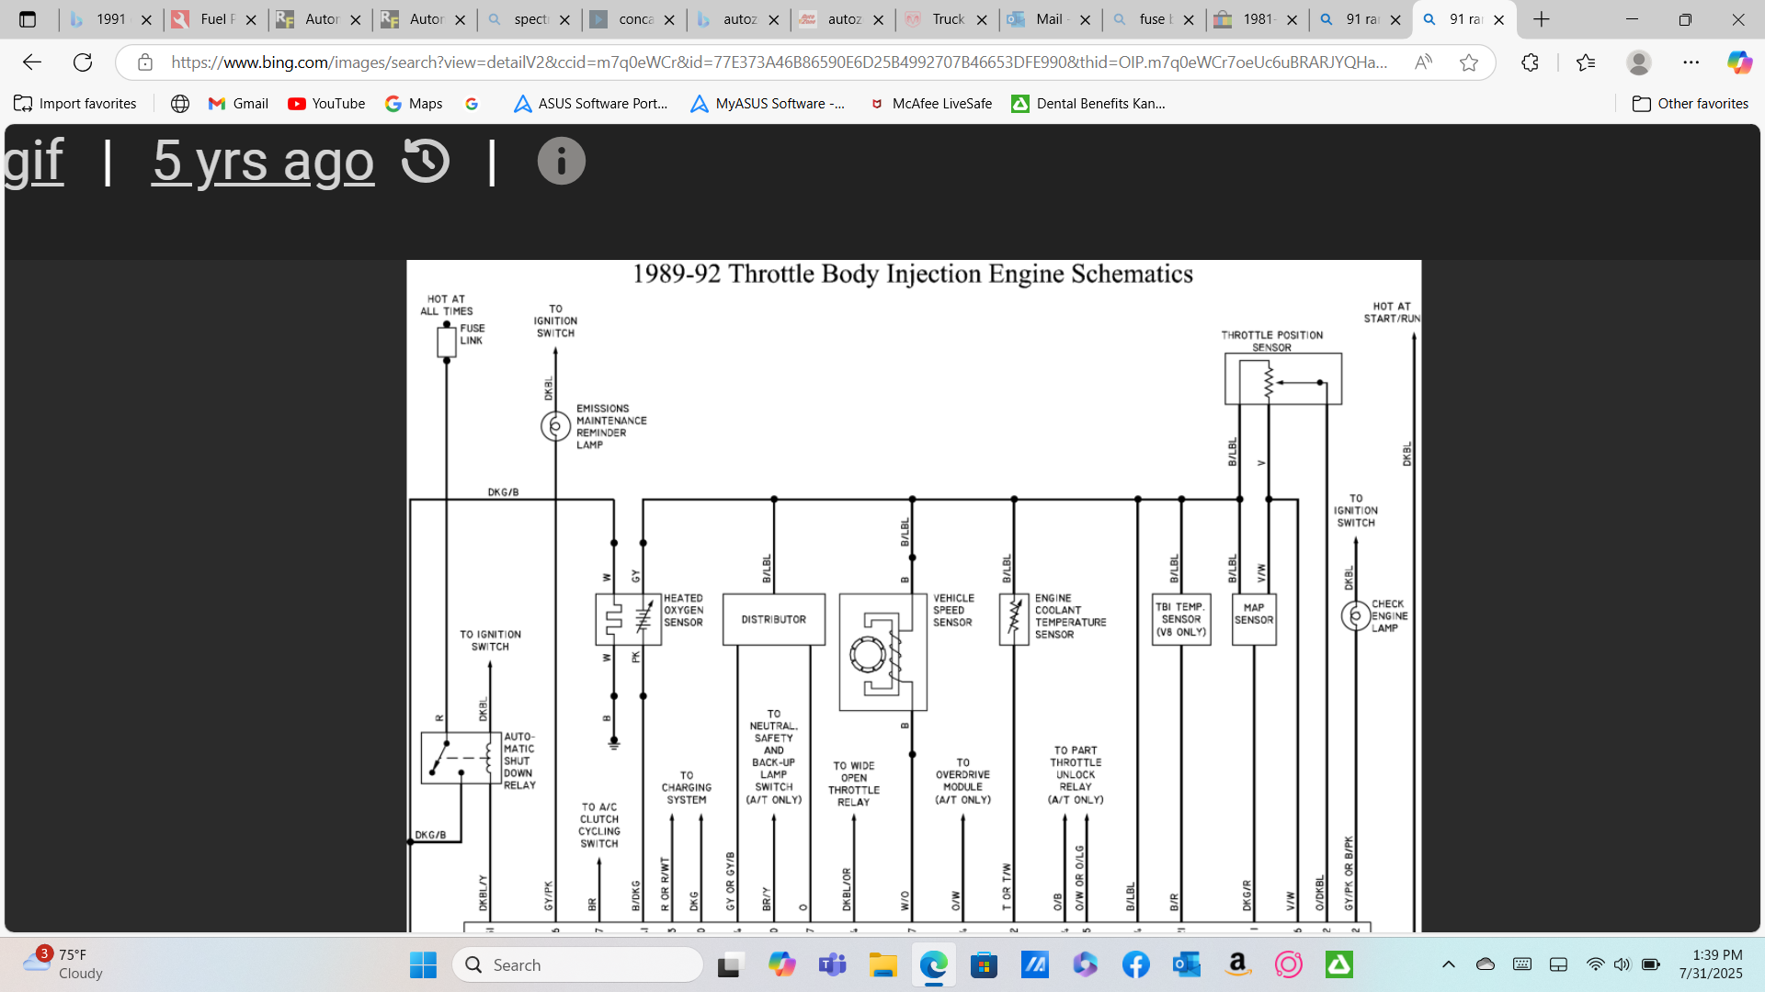Image resolution: width=1765 pixels, height=992 pixels.
Task: Show hidden system tray icons chevron
Action: [x=1449, y=964]
